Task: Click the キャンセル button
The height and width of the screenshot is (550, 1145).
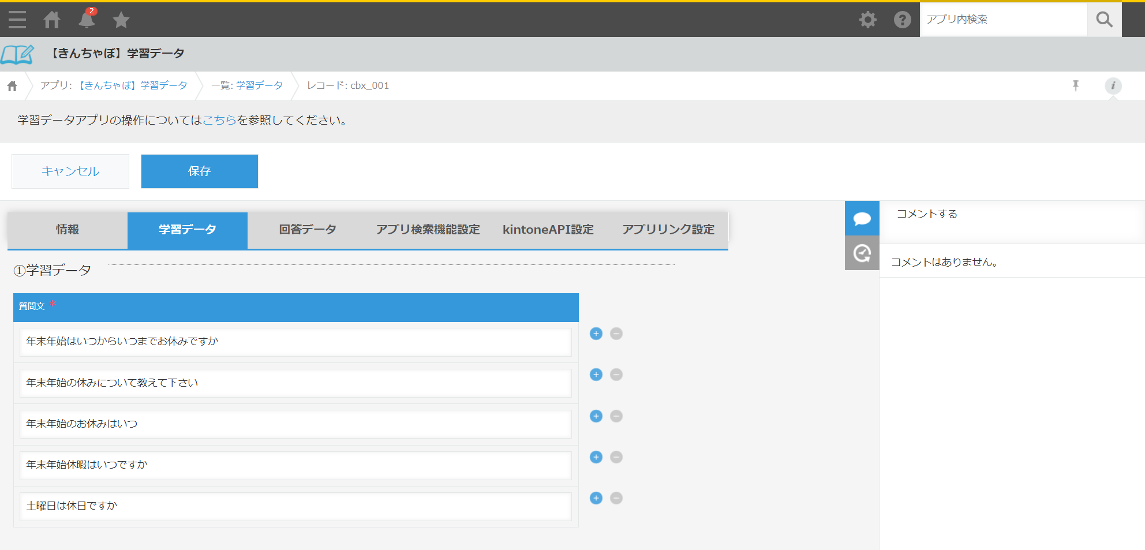Action: (70, 171)
